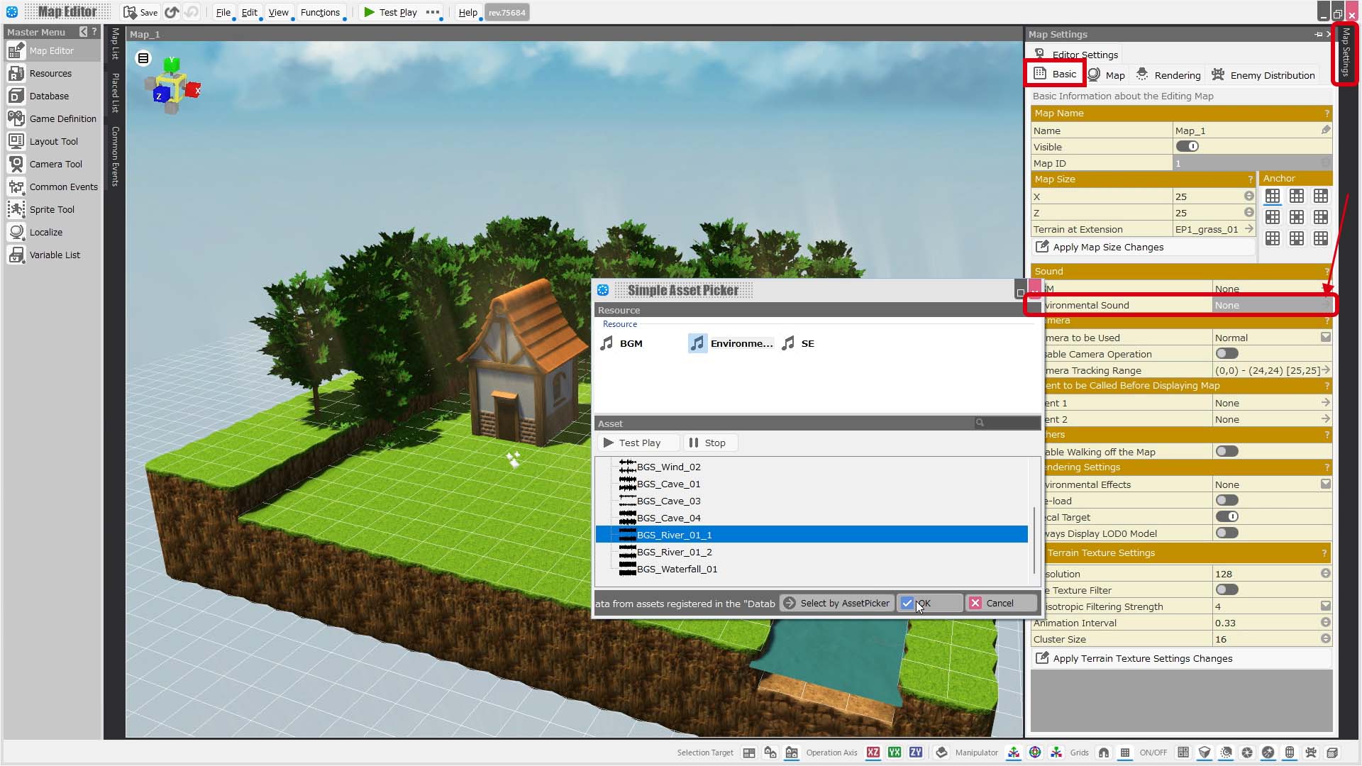The image size is (1362, 766).
Task: Toggle the Grids grid icon
Action: [1125, 753]
